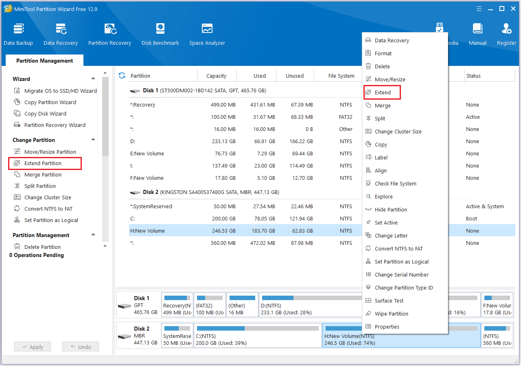The image size is (521, 366).
Task: Launch Partition Recovery from the toolbar
Action: [x=110, y=35]
